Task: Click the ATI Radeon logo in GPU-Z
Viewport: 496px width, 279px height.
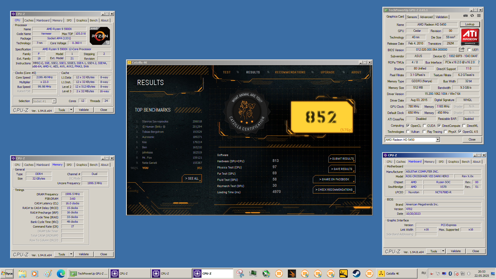Action: point(470,37)
